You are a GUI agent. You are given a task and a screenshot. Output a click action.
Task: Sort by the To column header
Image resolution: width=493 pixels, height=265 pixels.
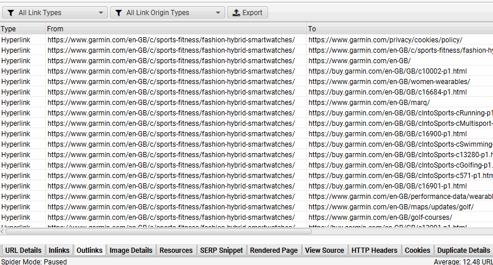399,28
